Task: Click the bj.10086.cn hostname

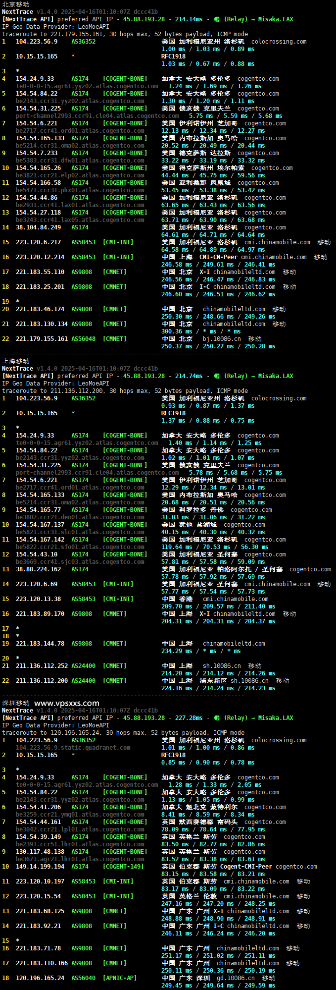Action: tap(222, 339)
